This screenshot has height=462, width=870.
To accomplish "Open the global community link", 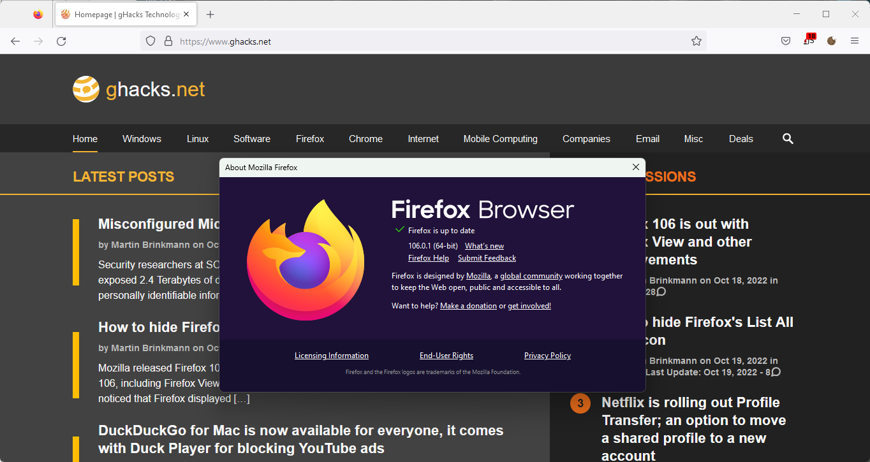I will click(531, 276).
